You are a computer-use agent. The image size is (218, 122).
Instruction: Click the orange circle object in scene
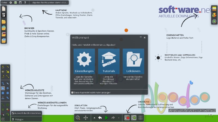click(x=126, y=30)
